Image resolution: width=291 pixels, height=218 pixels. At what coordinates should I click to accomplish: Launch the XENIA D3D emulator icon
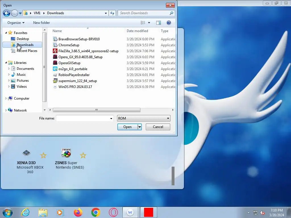point(26,153)
